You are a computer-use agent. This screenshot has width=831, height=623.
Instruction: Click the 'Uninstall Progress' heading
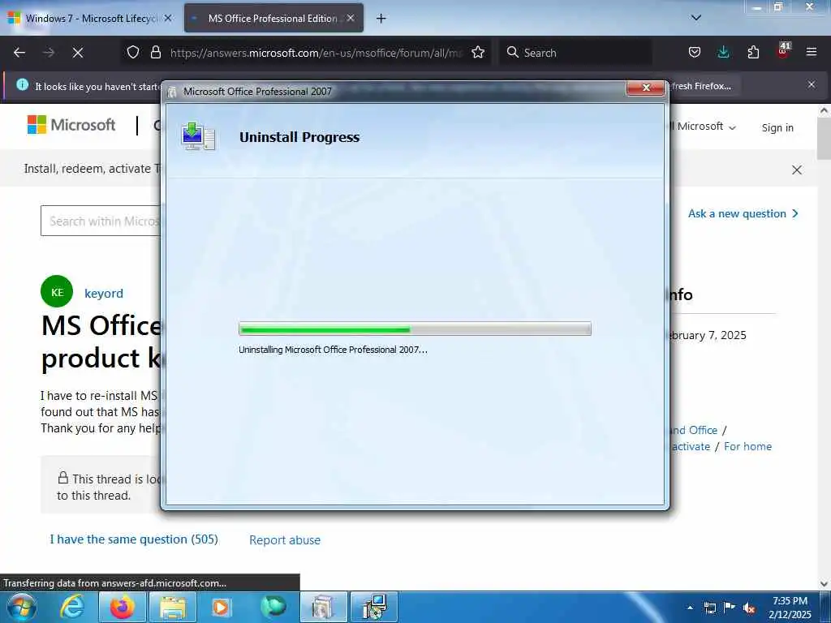(299, 137)
